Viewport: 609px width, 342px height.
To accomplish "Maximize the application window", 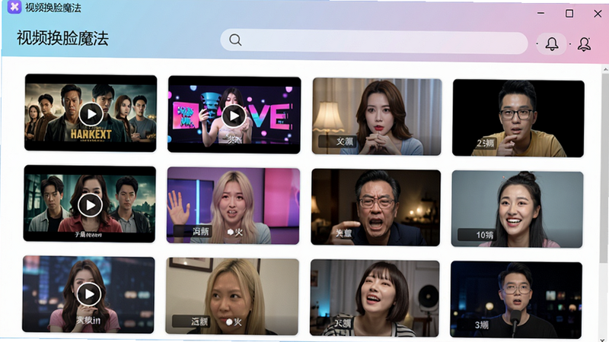I will point(569,14).
